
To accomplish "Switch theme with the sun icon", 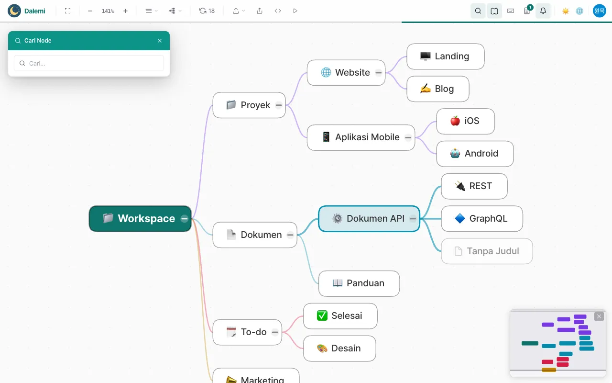I will [566, 11].
